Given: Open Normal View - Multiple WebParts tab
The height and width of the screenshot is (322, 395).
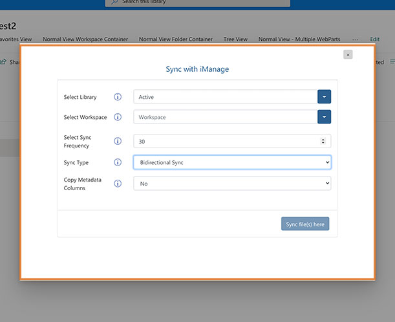Looking at the screenshot, I should click(299, 39).
